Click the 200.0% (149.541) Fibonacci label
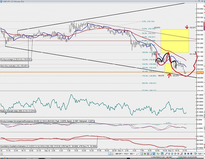The height and width of the screenshot is (159, 205). click(x=149, y=83)
